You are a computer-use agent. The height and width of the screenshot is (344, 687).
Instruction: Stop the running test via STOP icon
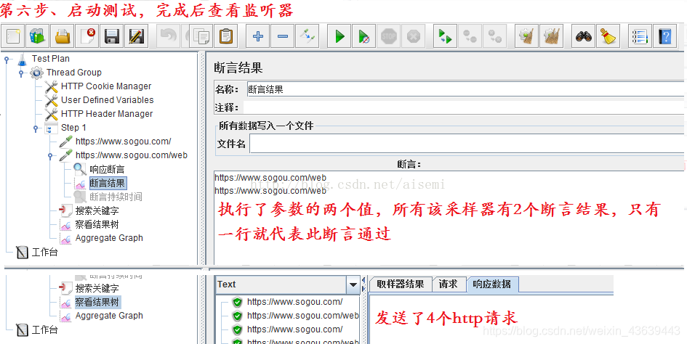point(389,36)
